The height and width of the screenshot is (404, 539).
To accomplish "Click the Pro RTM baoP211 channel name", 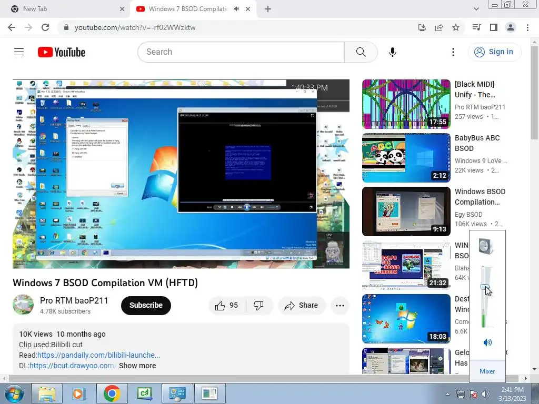I will [74, 300].
